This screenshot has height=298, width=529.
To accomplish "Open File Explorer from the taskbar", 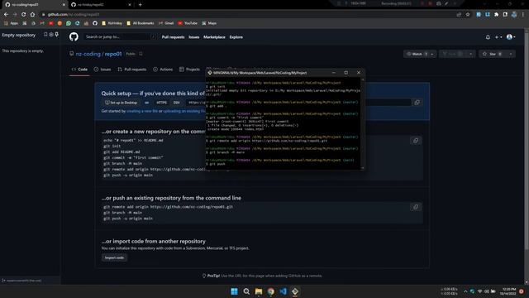I will [259, 291].
